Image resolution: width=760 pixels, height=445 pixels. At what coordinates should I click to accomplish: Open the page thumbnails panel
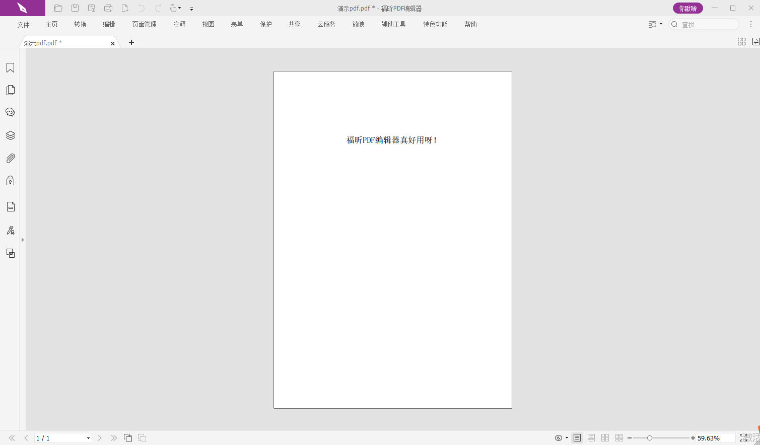click(x=10, y=90)
